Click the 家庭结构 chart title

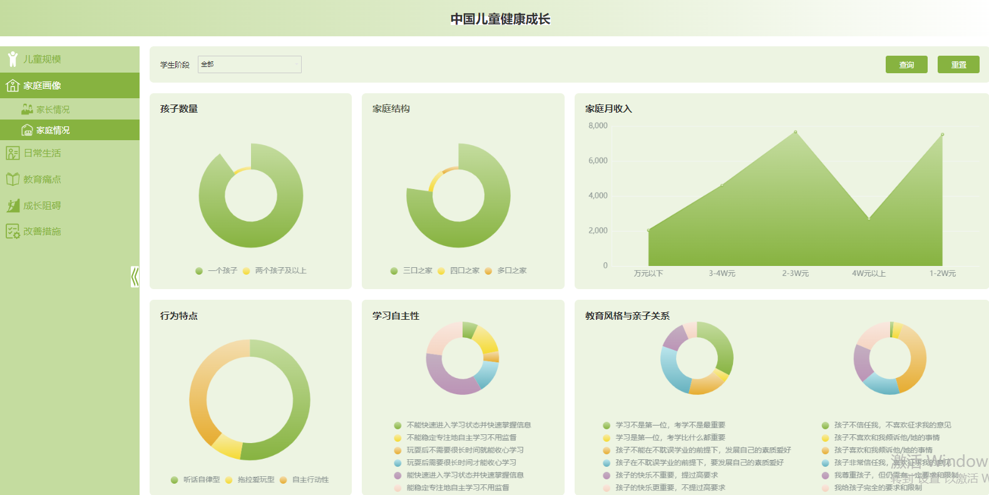click(391, 108)
